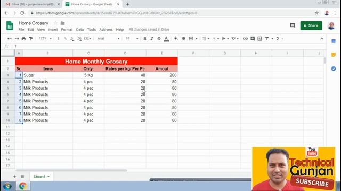341x191 pixels.
Task: Bookmark this page with star icon
Action: [x=317, y=13]
